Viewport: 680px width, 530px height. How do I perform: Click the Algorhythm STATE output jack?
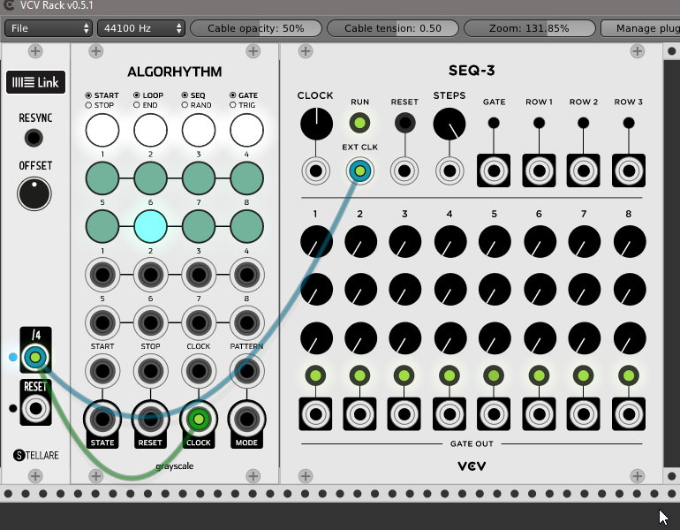coord(102,419)
